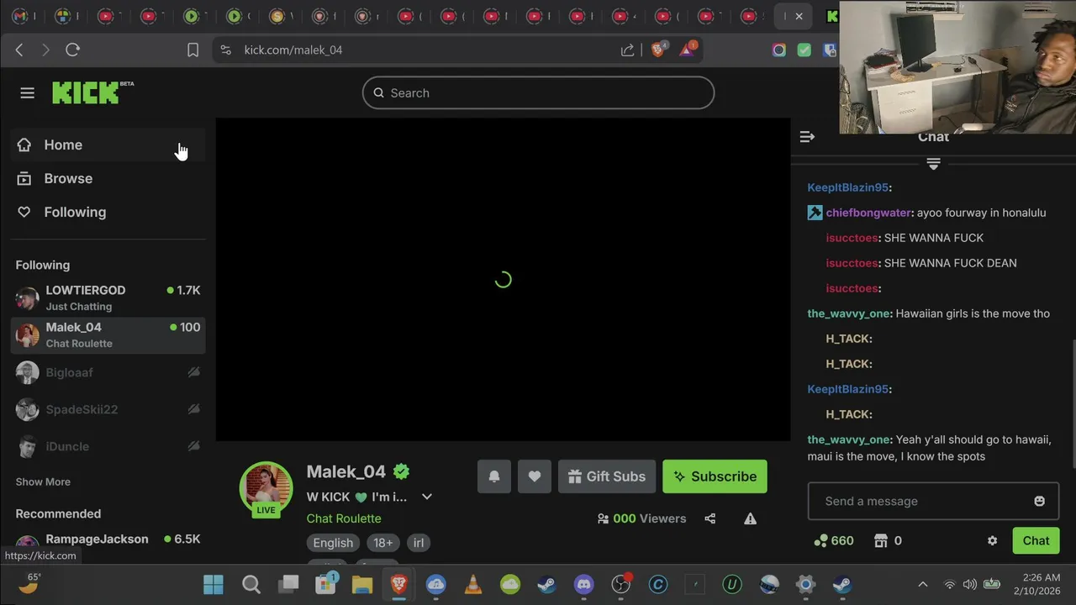Open the Gmail browser tab

point(19,16)
